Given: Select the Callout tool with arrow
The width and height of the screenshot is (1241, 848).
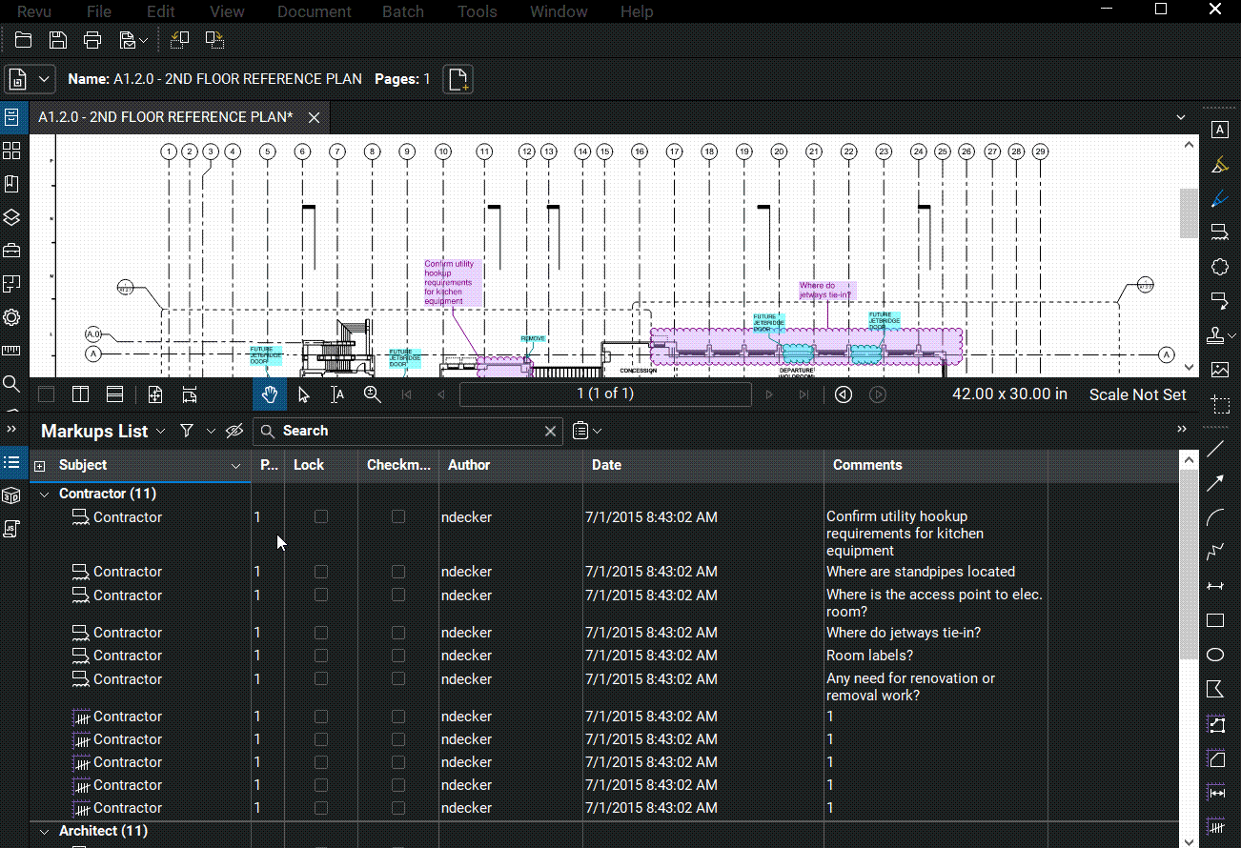Looking at the screenshot, I should pyautogui.click(x=1219, y=301).
